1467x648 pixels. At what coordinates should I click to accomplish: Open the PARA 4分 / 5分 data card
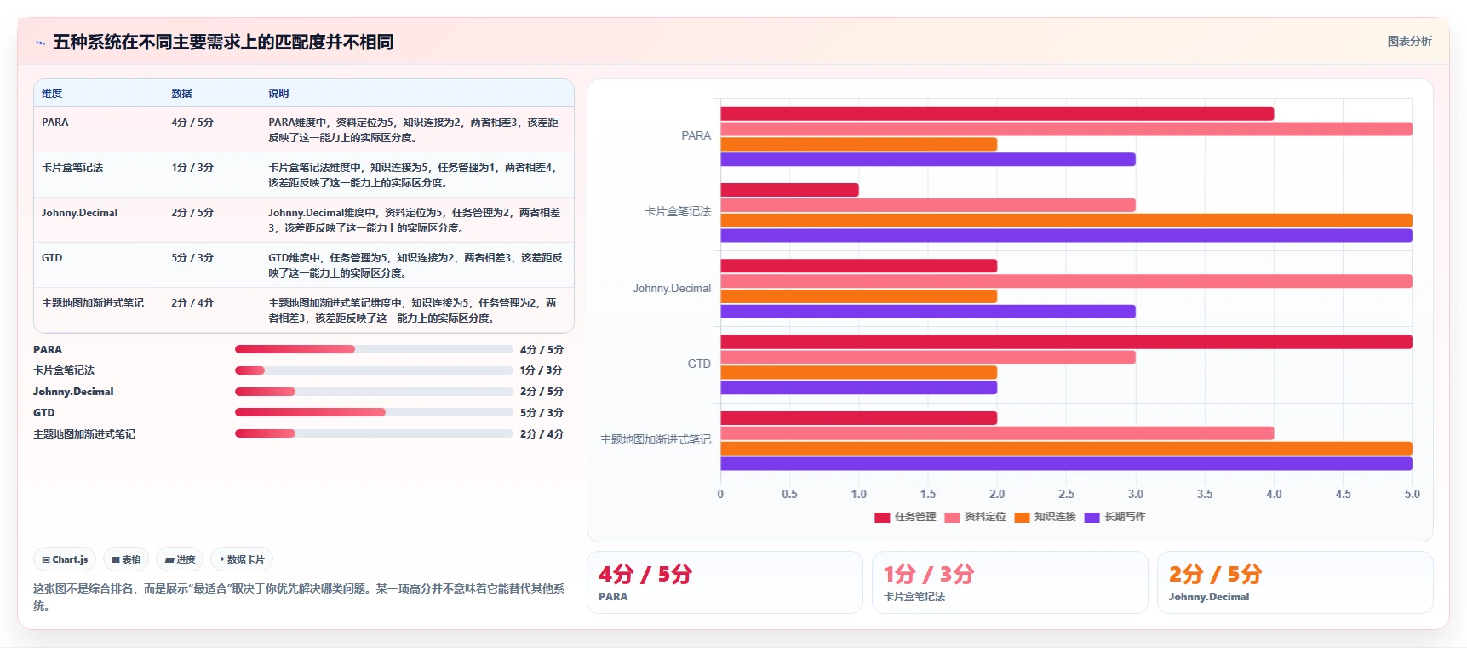pyautogui.click(x=725, y=582)
